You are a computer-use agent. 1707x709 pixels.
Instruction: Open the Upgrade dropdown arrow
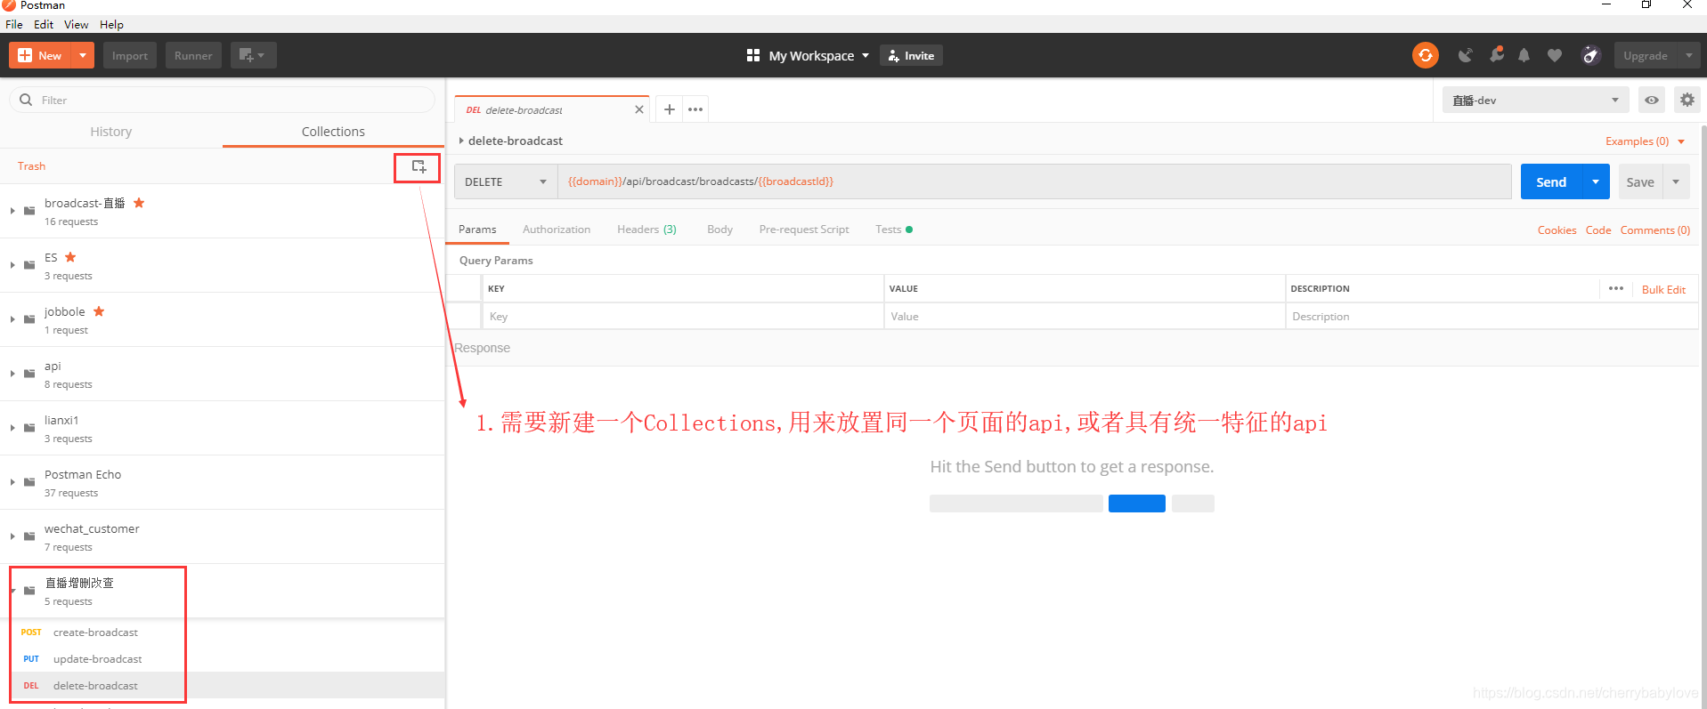pyautogui.click(x=1688, y=55)
